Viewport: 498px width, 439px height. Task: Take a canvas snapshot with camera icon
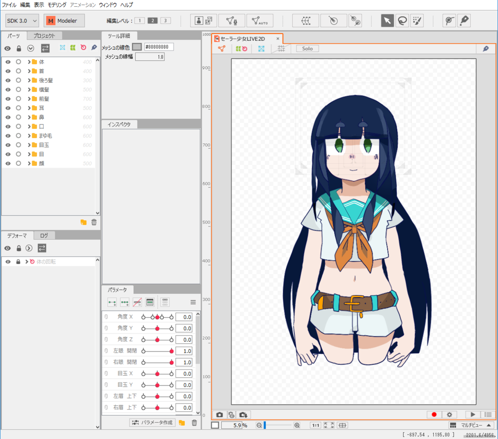pos(219,415)
